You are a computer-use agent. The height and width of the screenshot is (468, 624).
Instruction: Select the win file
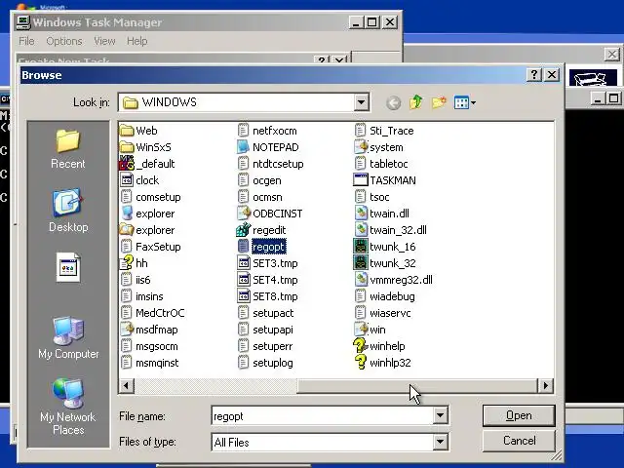pos(370,330)
